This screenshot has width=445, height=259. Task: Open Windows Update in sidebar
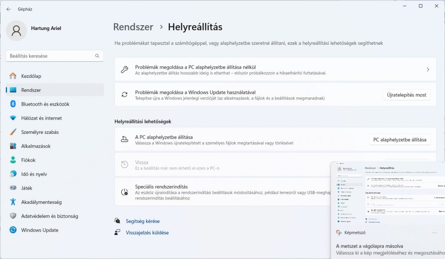point(40,230)
